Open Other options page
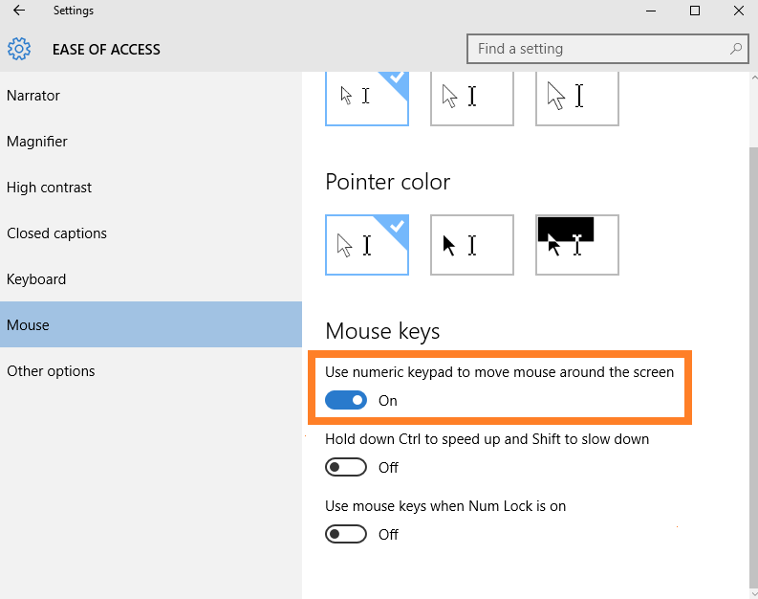758x599 pixels. (51, 371)
